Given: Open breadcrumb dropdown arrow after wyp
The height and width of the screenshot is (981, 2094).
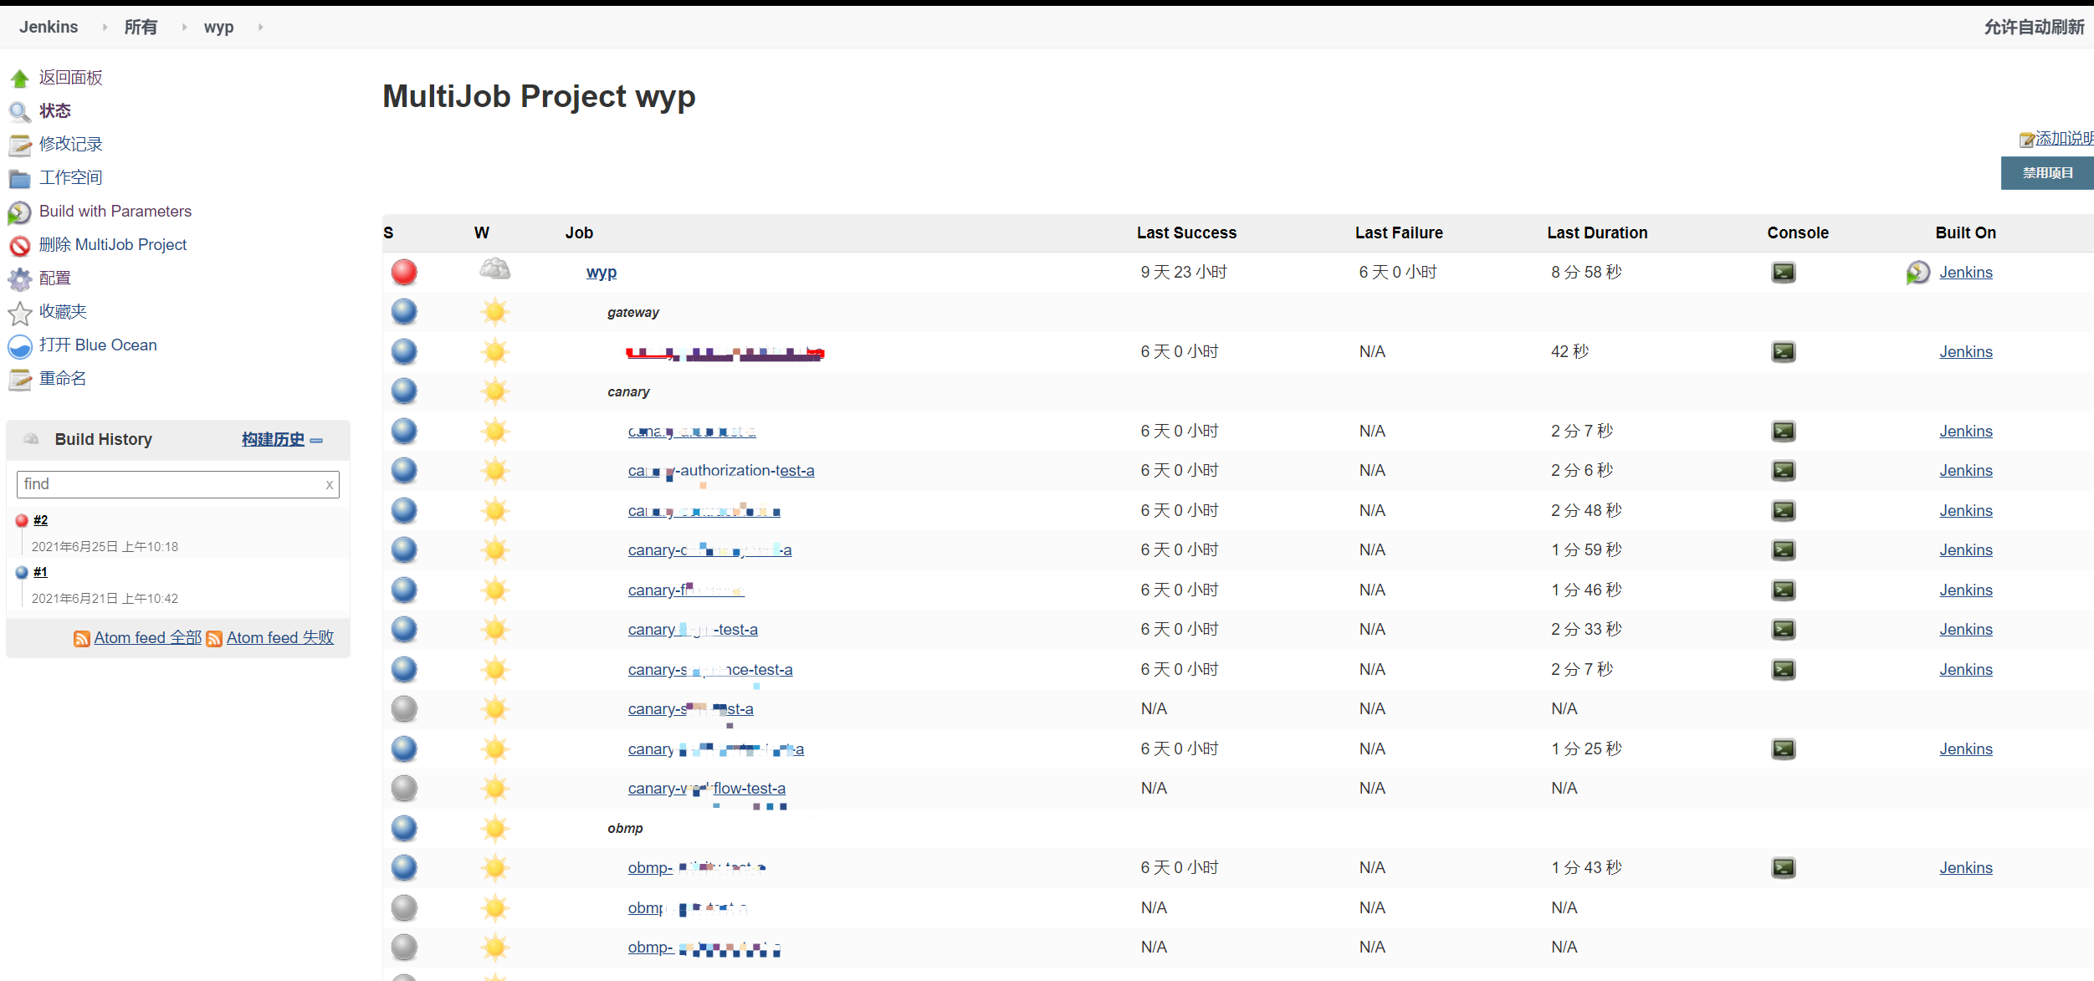Looking at the screenshot, I should click(259, 27).
